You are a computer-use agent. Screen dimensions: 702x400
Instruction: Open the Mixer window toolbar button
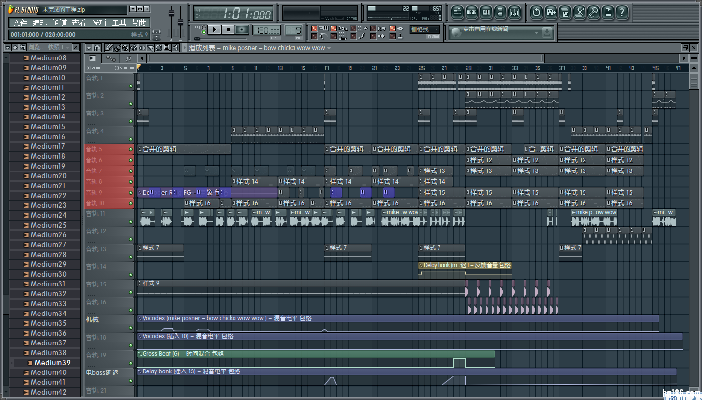(514, 12)
